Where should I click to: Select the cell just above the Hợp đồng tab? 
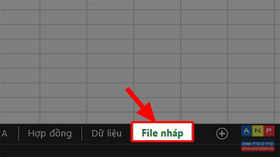(x=63, y=118)
